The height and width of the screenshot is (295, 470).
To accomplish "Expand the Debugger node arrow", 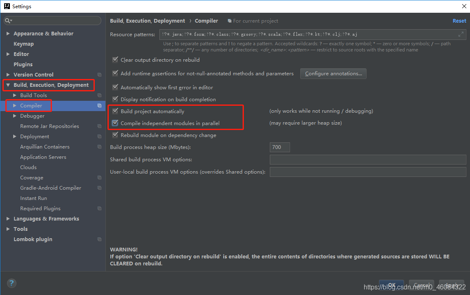I will [x=15, y=116].
